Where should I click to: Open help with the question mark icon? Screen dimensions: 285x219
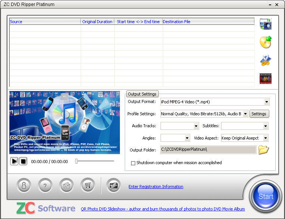pos(45,185)
